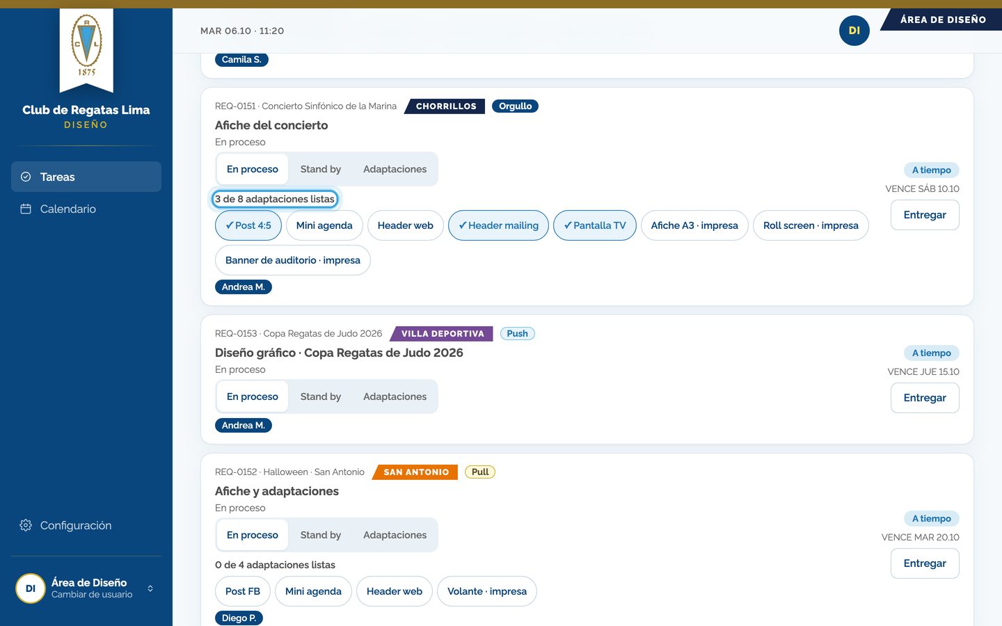The image size is (1002, 626).
Task: Set Afiche del concierto status to Adaptaciones
Action: (x=395, y=169)
